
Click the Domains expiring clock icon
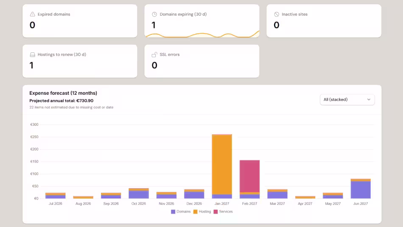pos(154,14)
